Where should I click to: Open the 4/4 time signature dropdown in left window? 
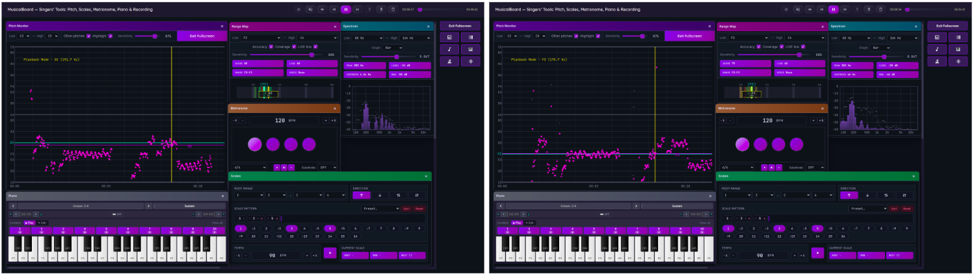[250, 167]
